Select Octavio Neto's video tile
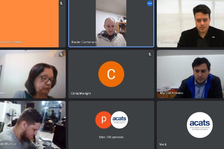 (190, 23)
